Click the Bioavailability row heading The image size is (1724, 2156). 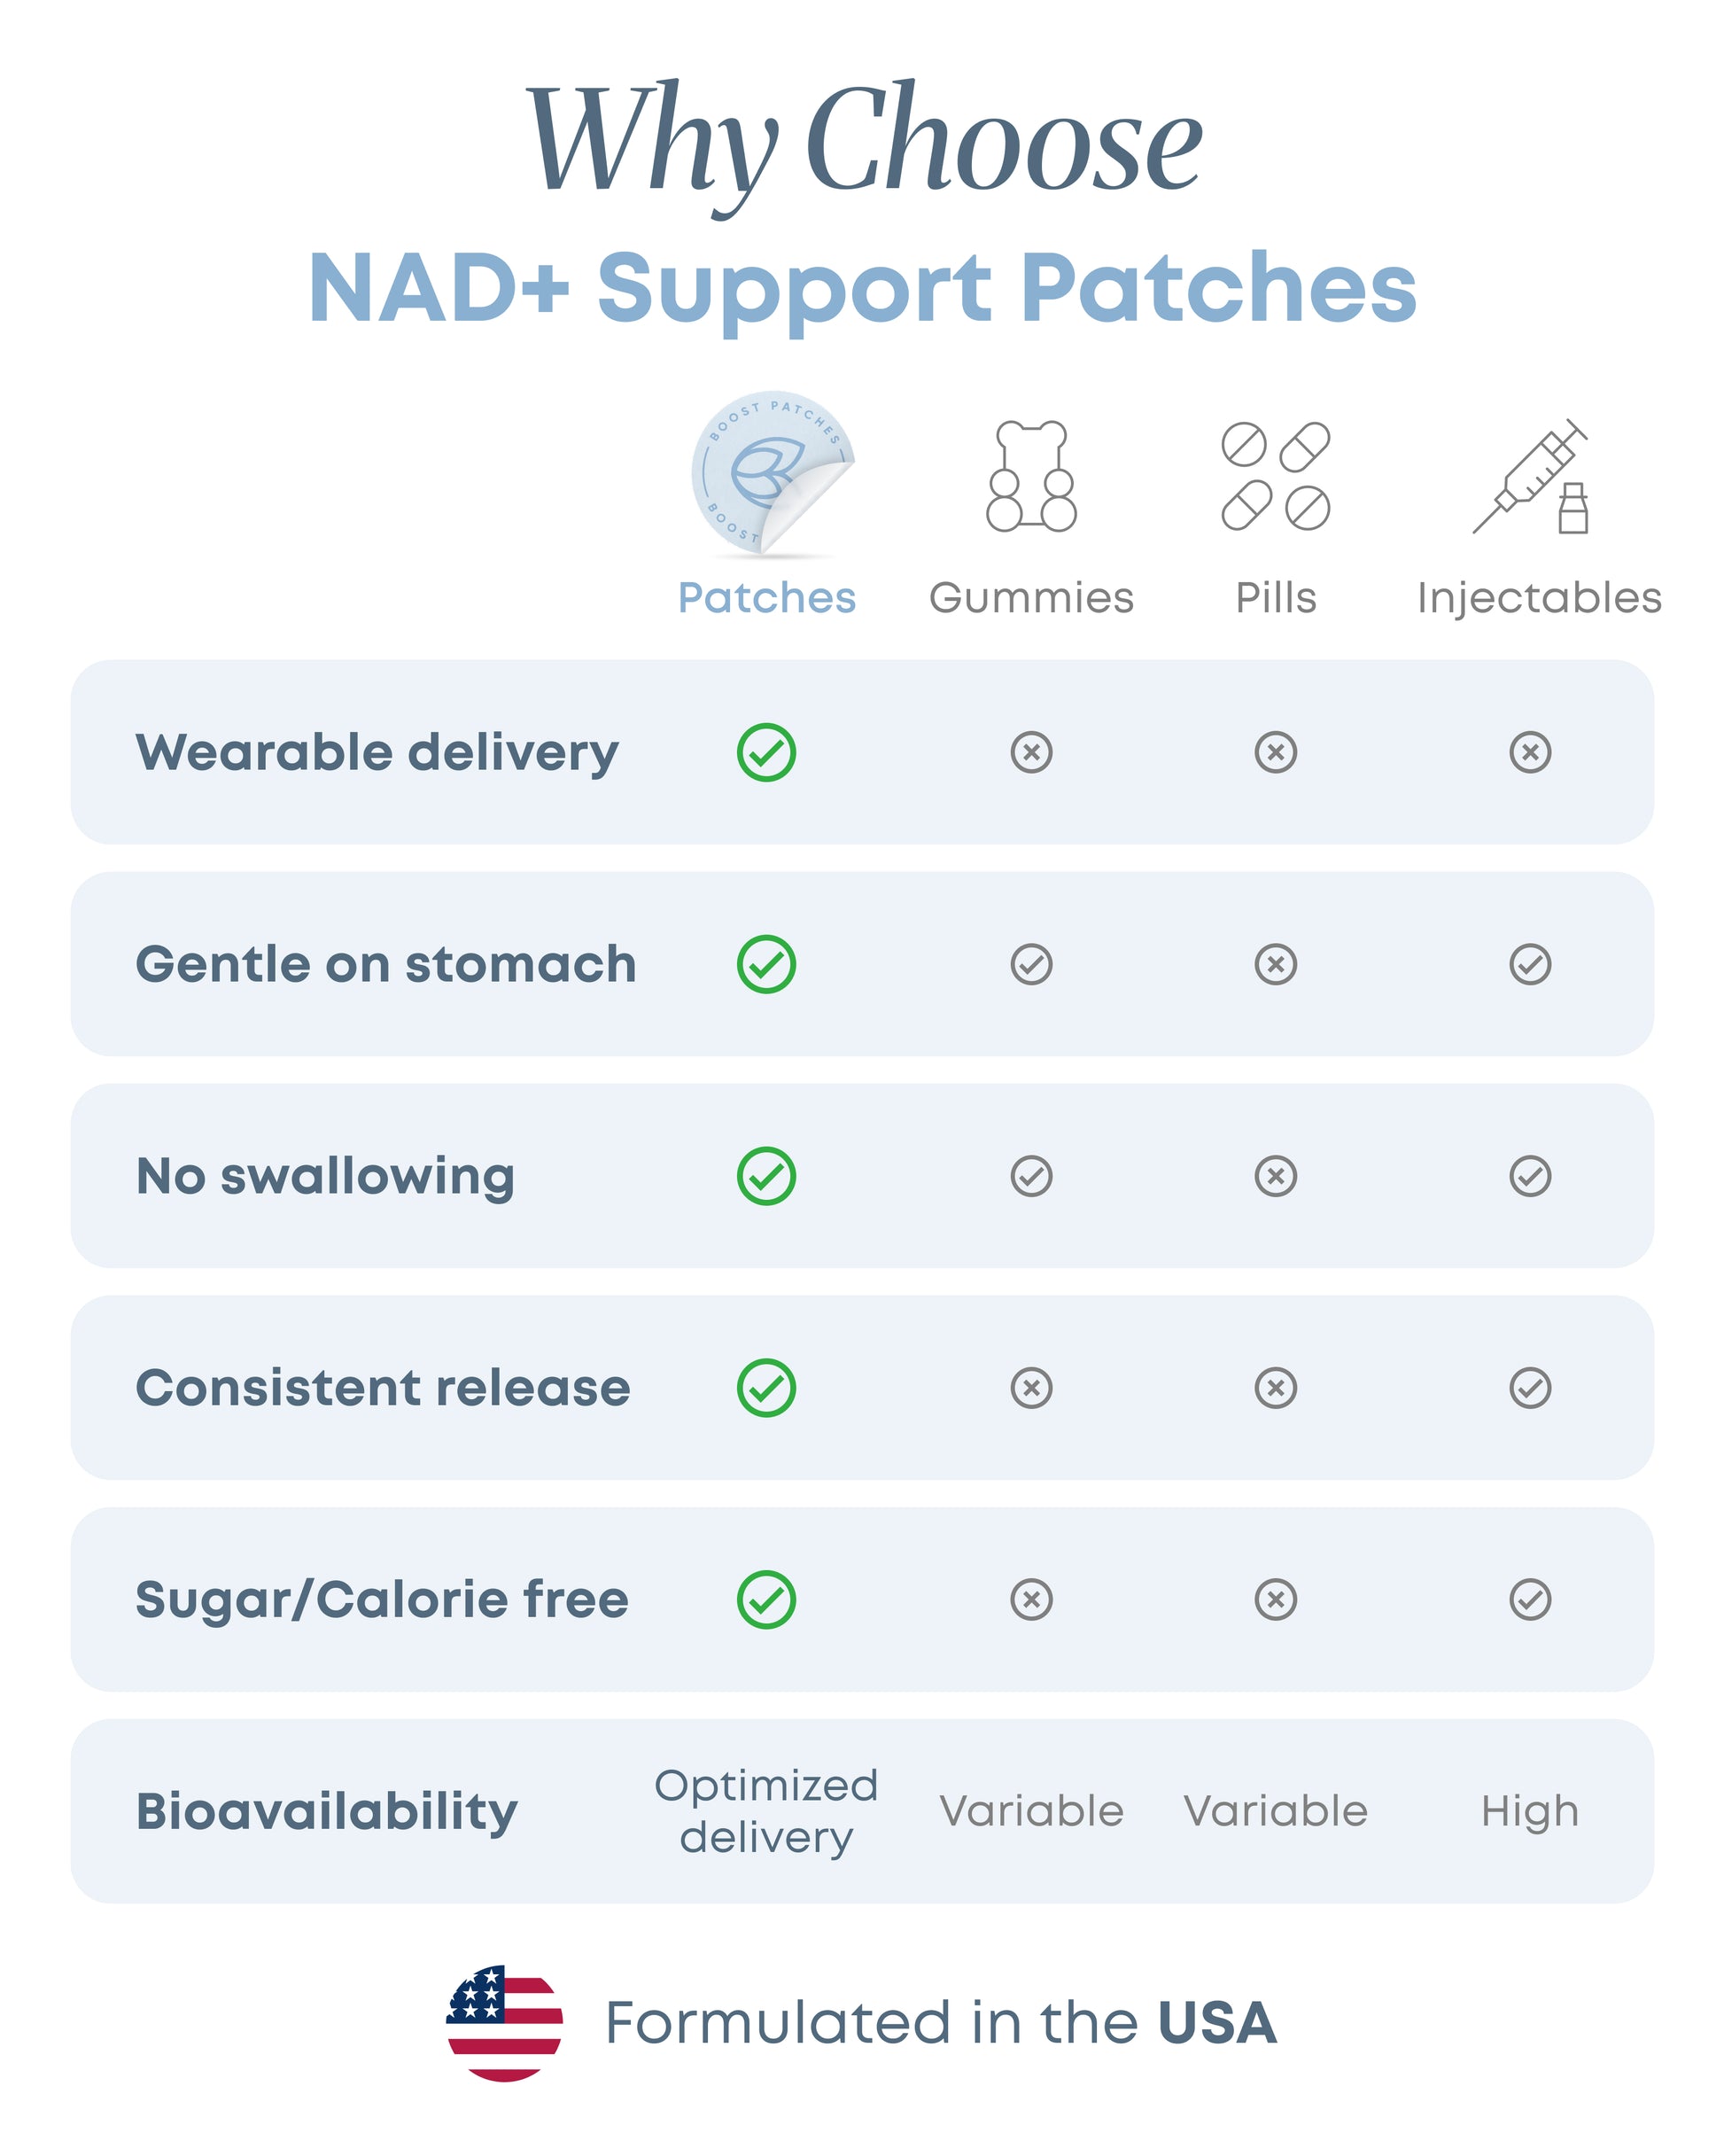(x=327, y=1811)
